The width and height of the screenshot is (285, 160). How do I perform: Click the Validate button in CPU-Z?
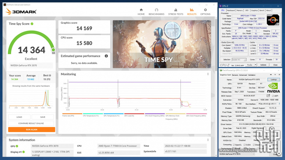coord(263,65)
